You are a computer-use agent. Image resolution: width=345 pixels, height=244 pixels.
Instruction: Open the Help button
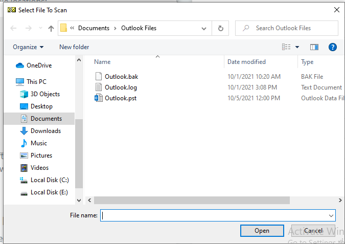[x=332, y=47]
